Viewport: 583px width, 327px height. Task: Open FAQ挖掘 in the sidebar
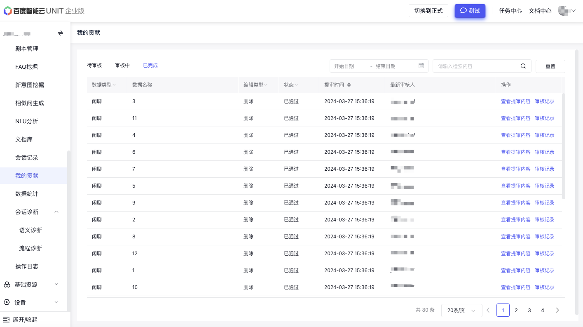(x=27, y=67)
